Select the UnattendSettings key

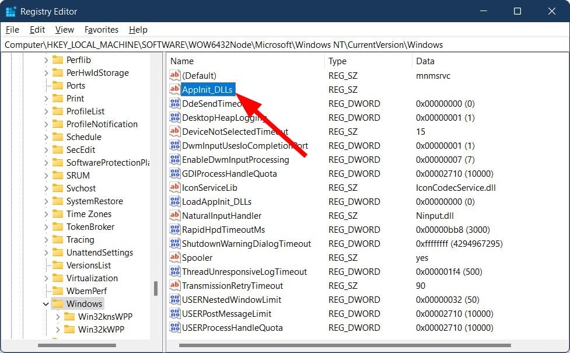click(100, 252)
